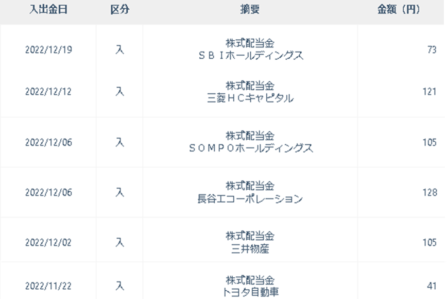Select the 2022/12/02 date cell
This screenshot has height=299, width=447.
(x=48, y=242)
